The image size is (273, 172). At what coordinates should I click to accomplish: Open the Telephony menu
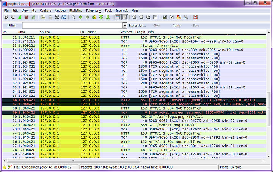tap(93, 11)
